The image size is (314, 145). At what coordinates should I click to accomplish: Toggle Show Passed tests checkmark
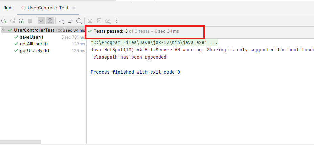[x=41, y=21]
